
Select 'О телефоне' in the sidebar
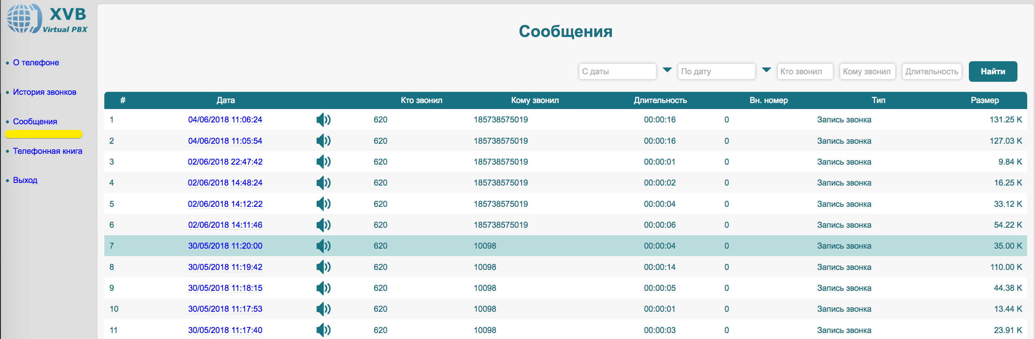(x=36, y=63)
